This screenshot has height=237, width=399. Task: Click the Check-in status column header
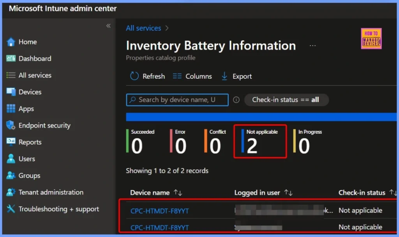[x=362, y=193]
